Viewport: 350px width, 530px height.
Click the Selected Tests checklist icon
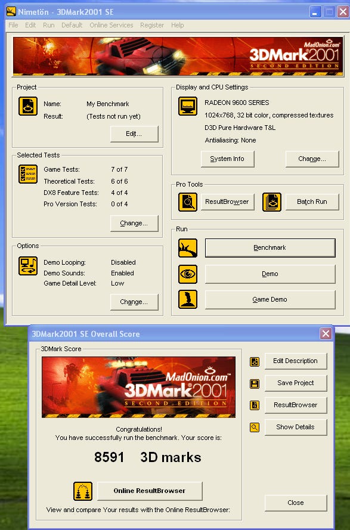(28, 174)
